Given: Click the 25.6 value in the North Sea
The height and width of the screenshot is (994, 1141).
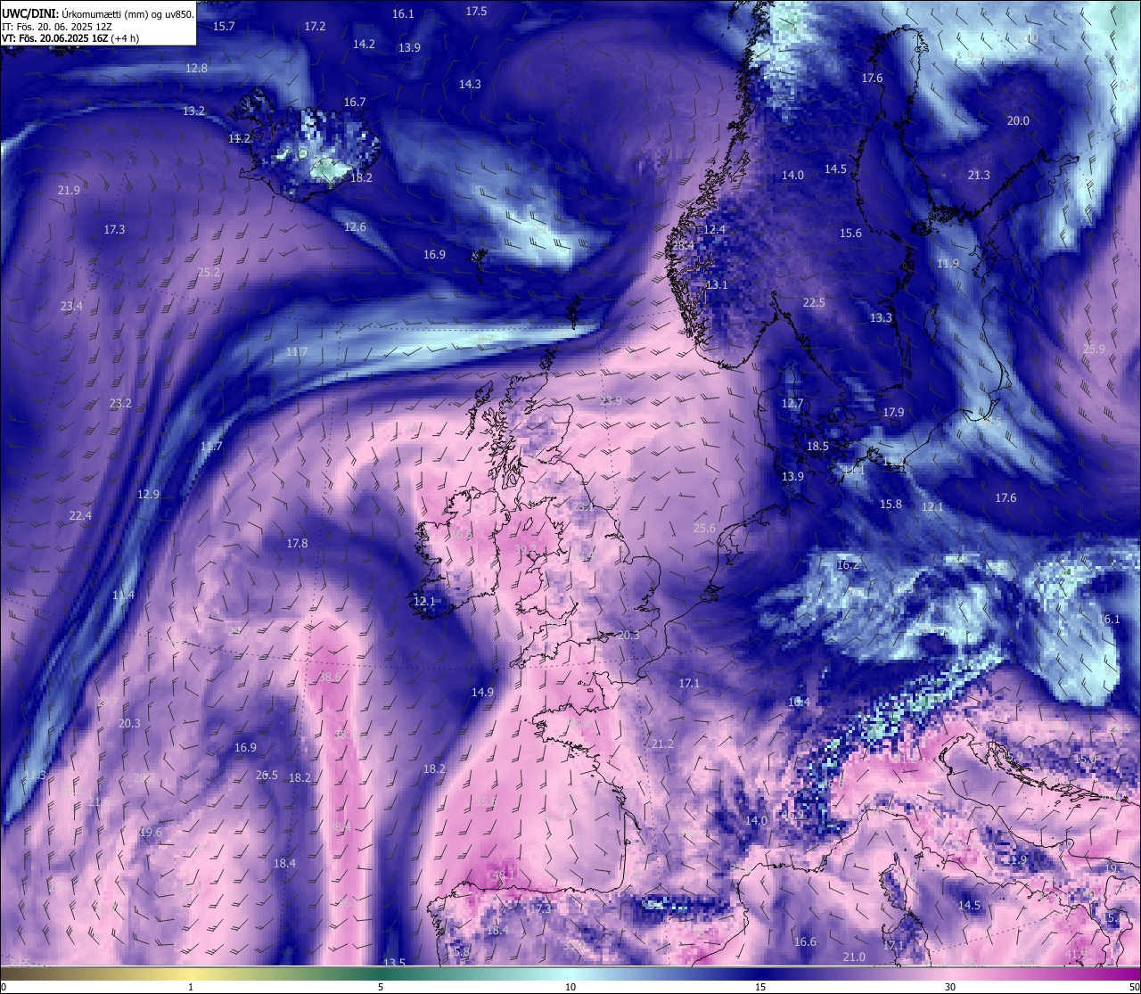Looking at the screenshot, I should pyautogui.click(x=704, y=529).
